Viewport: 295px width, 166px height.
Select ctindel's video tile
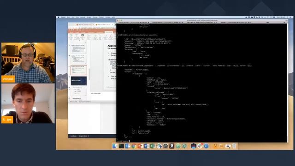tap(28, 63)
